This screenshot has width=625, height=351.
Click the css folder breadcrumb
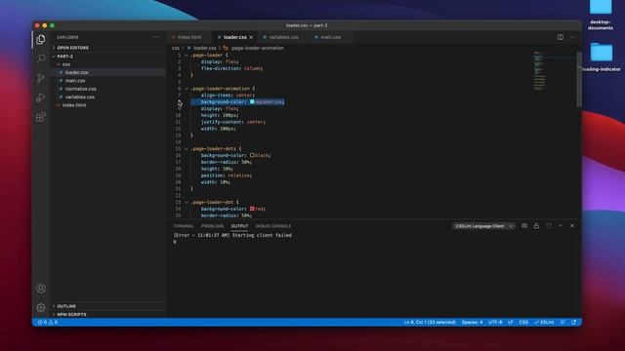176,48
